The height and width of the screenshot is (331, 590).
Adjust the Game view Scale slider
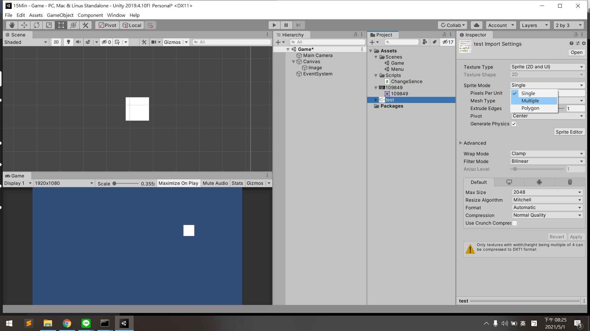[115, 184]
